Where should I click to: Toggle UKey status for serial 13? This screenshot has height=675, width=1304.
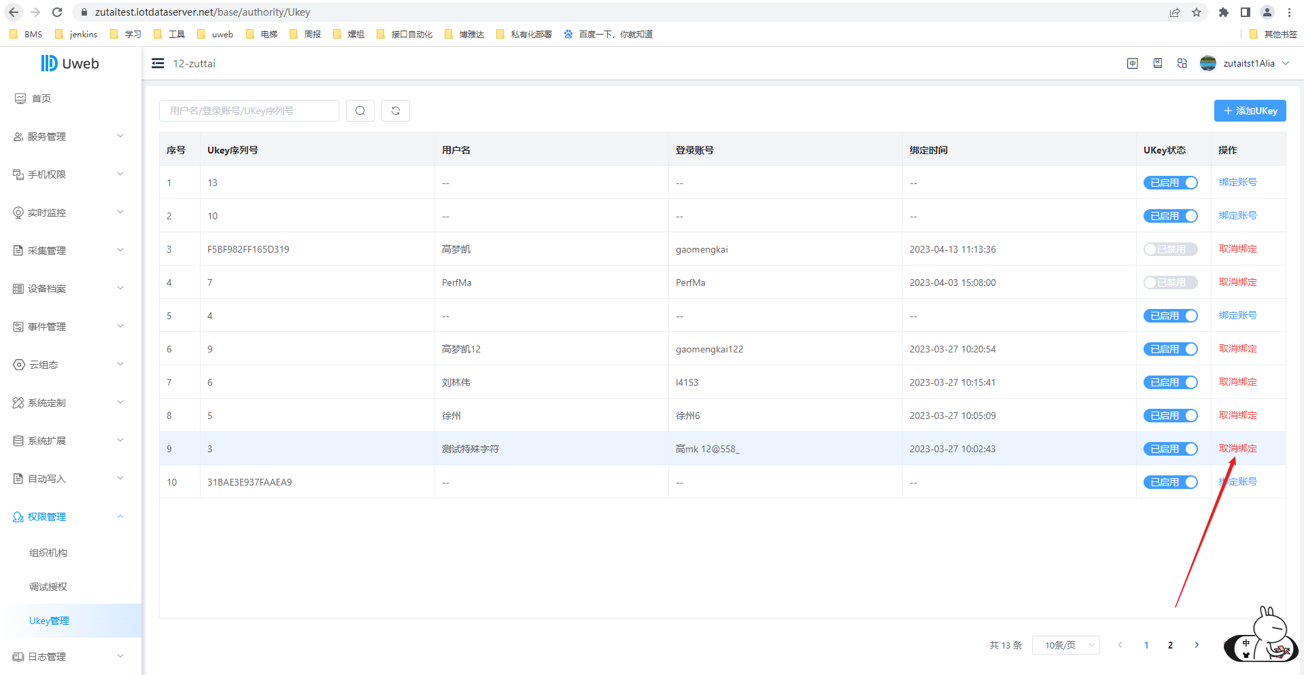coord(1171,183)
